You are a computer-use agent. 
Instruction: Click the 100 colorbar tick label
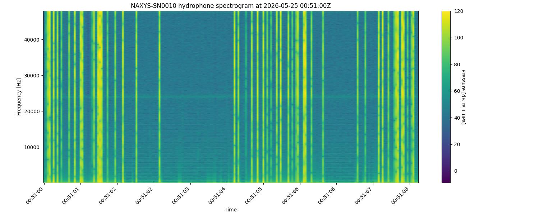point(459,38)
